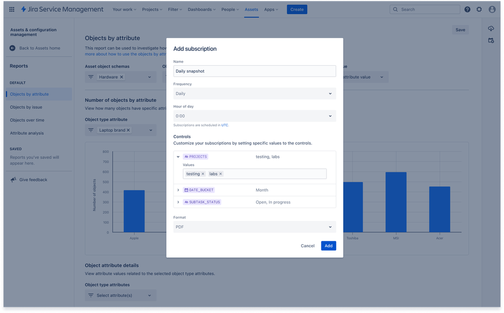Open the app switcher grid icon
Image resolution: width=504 pixels, height=313 pixels.
point(12,9)
